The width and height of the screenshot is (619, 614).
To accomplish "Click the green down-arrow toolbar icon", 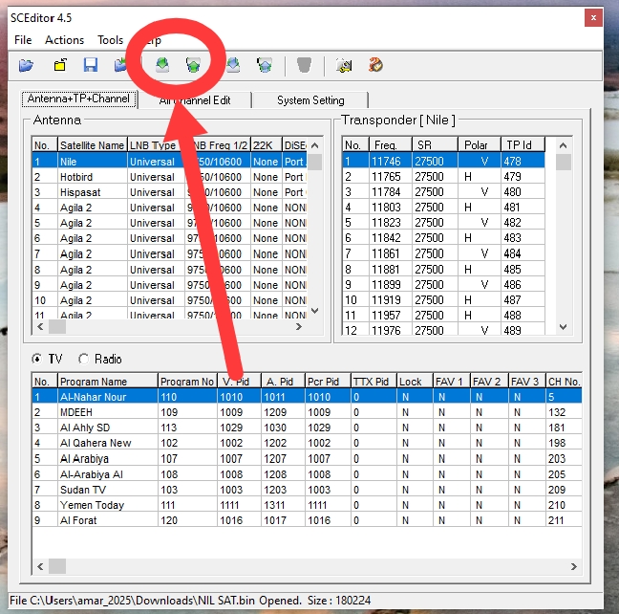I will (x=162, y=65).
